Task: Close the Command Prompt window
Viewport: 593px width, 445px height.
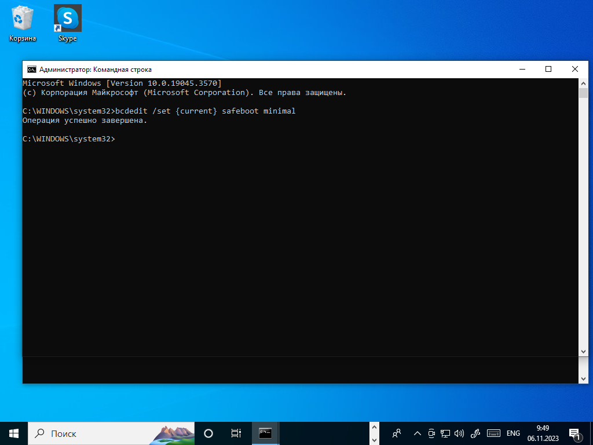Action: point(575,70)
